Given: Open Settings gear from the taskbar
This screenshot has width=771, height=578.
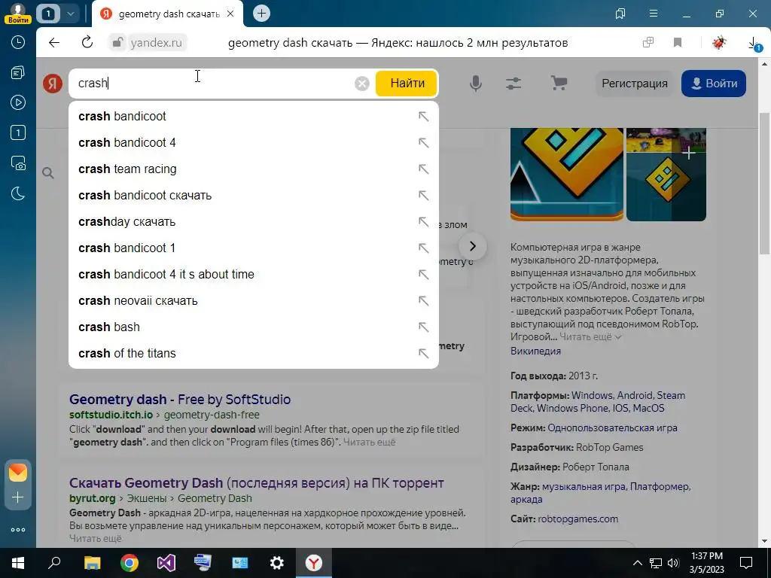Looking at the screenshot, I should [277, 563].
